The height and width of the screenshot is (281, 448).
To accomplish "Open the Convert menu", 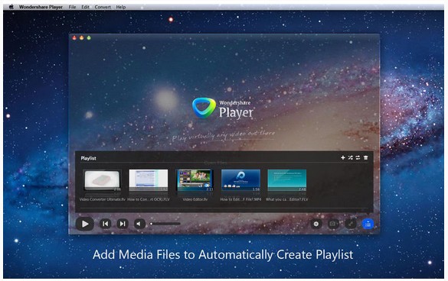I will tap(103, 7).
